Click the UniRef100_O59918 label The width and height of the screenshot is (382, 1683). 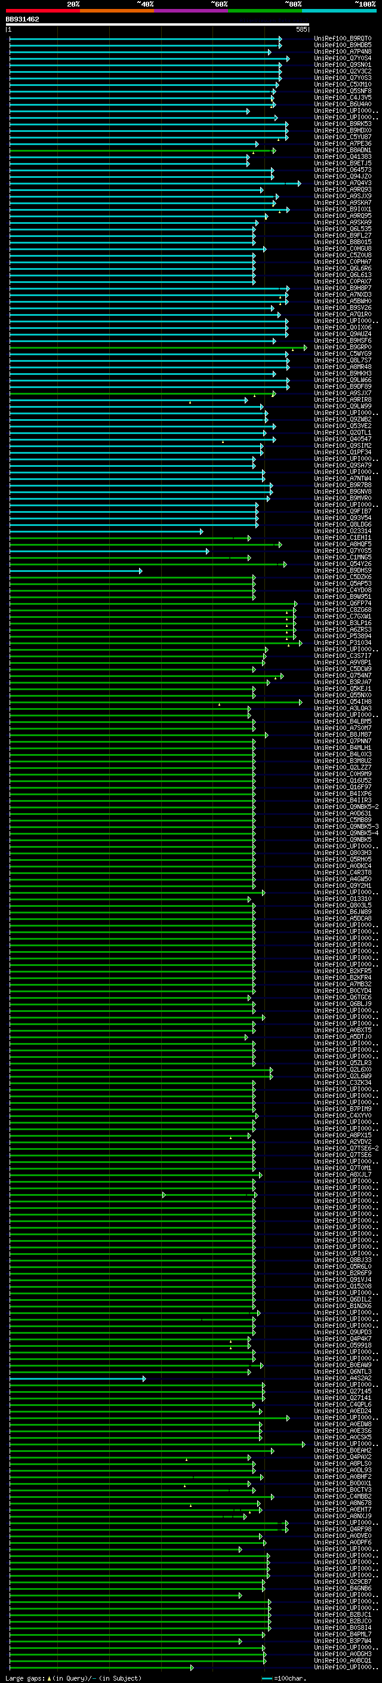[343, 1345]
